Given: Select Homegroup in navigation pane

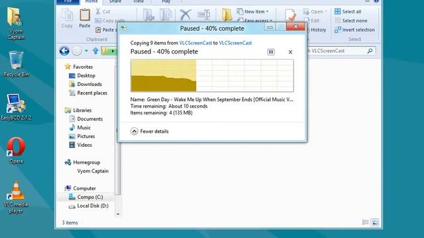Looking at the screenshot, I should 82,162.
